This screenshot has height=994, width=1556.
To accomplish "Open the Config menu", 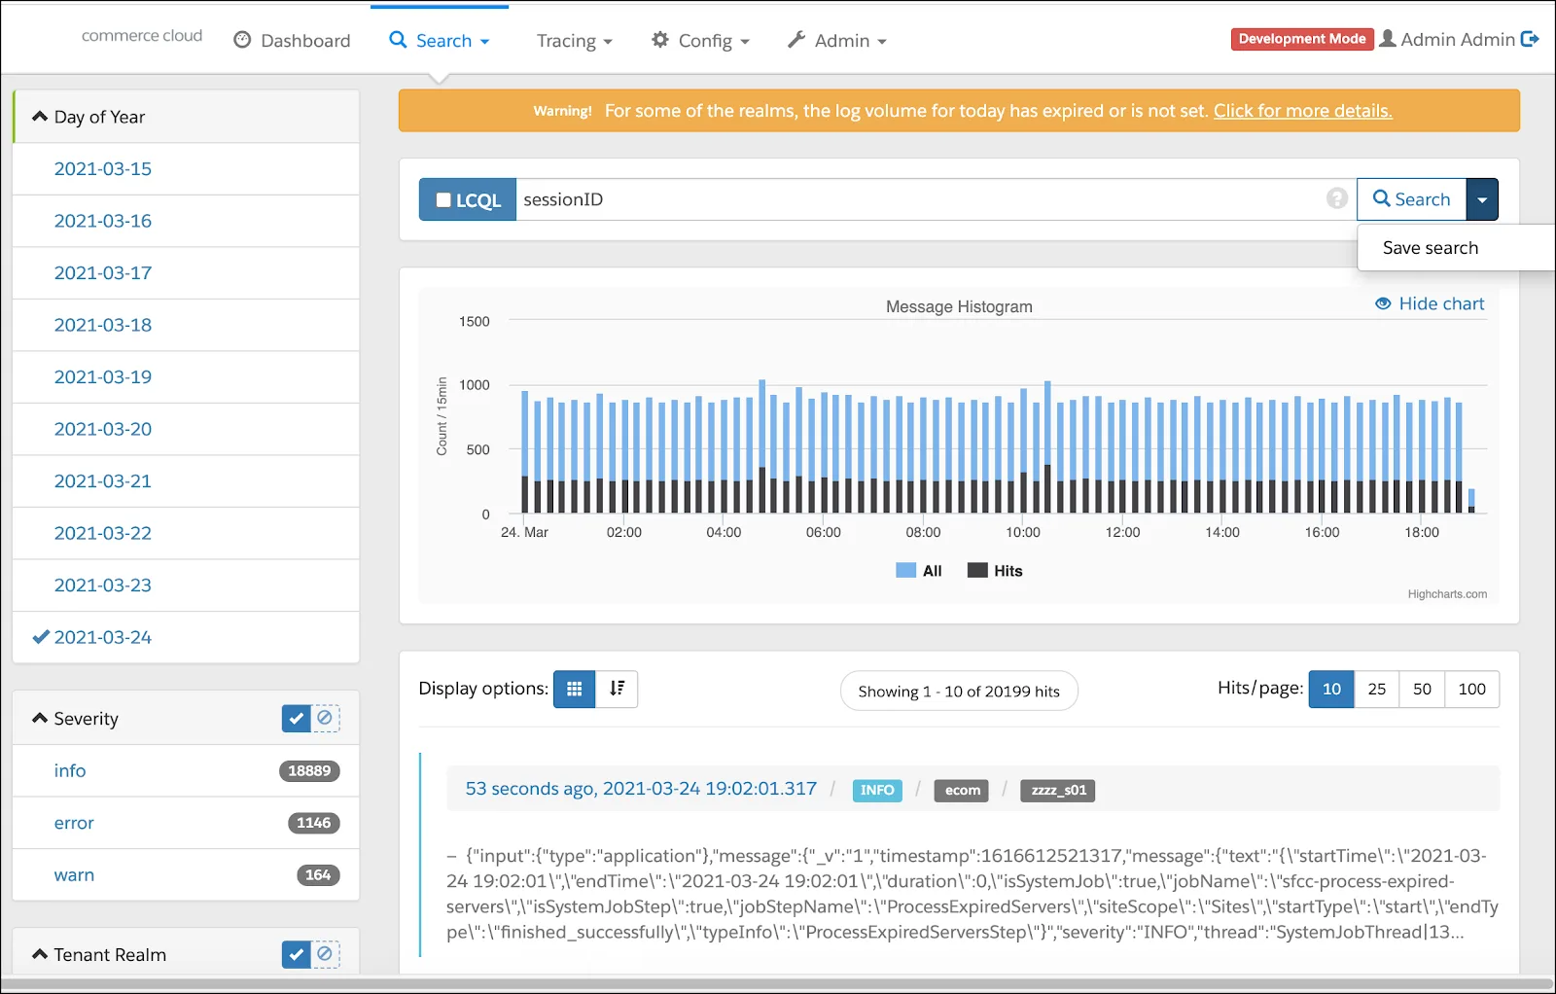I will coord(700,41).
